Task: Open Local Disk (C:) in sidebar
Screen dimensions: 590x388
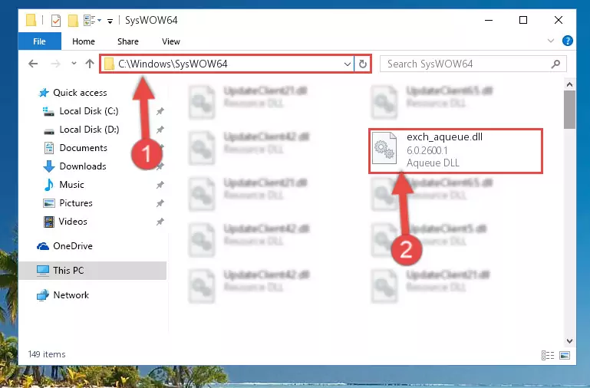Action: pos(89,111)
